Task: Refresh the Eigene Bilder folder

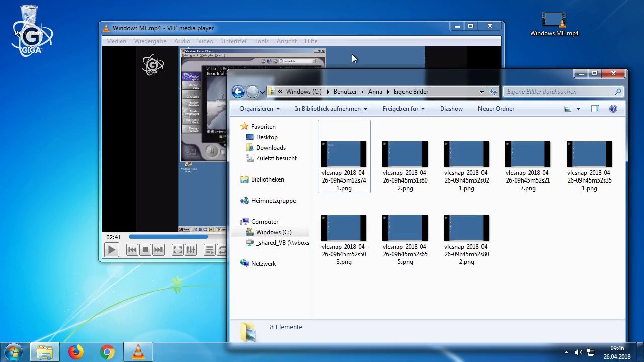Action: pyautogui.click(x=493, y=92)
